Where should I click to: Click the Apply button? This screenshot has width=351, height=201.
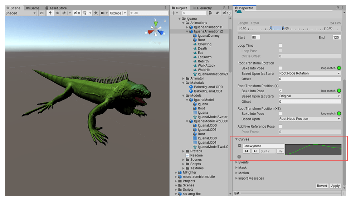point(335,186)
